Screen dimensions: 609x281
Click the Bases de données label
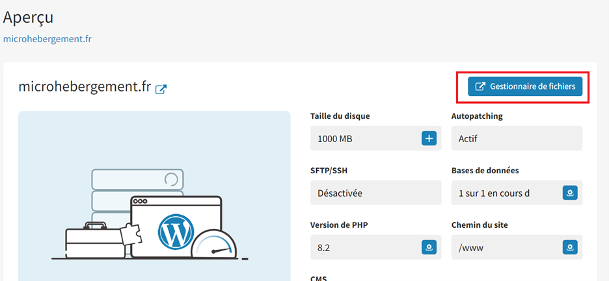tap(485, 171)
